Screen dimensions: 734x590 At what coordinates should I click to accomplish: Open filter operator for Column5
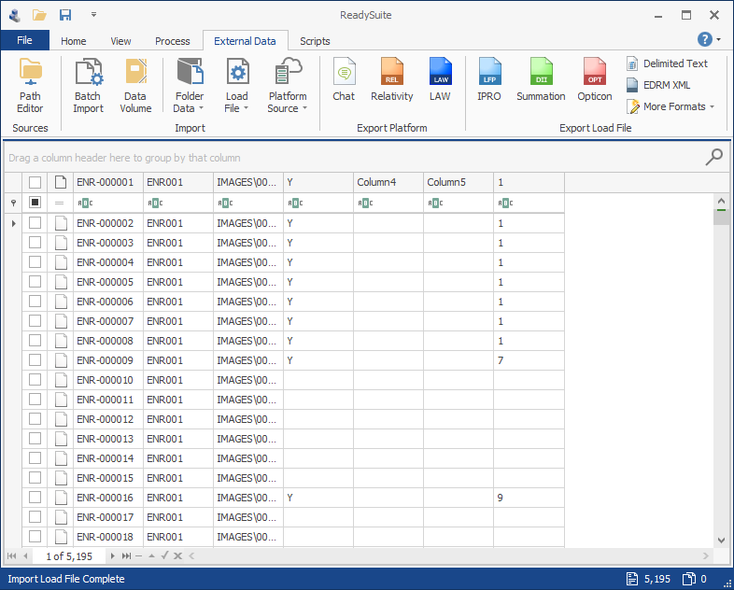pyautogui.click(x=435, y=204)
